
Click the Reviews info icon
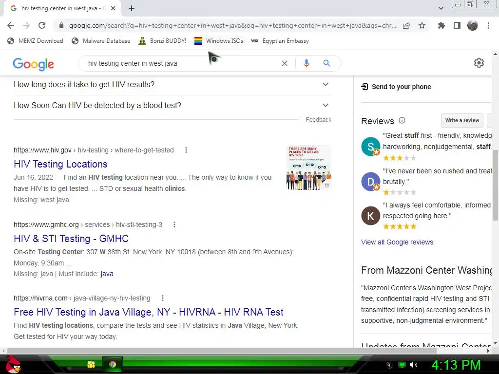[402, 120]
